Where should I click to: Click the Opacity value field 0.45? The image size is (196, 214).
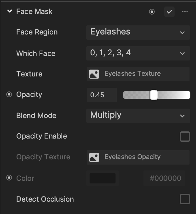tap(102, 95)
